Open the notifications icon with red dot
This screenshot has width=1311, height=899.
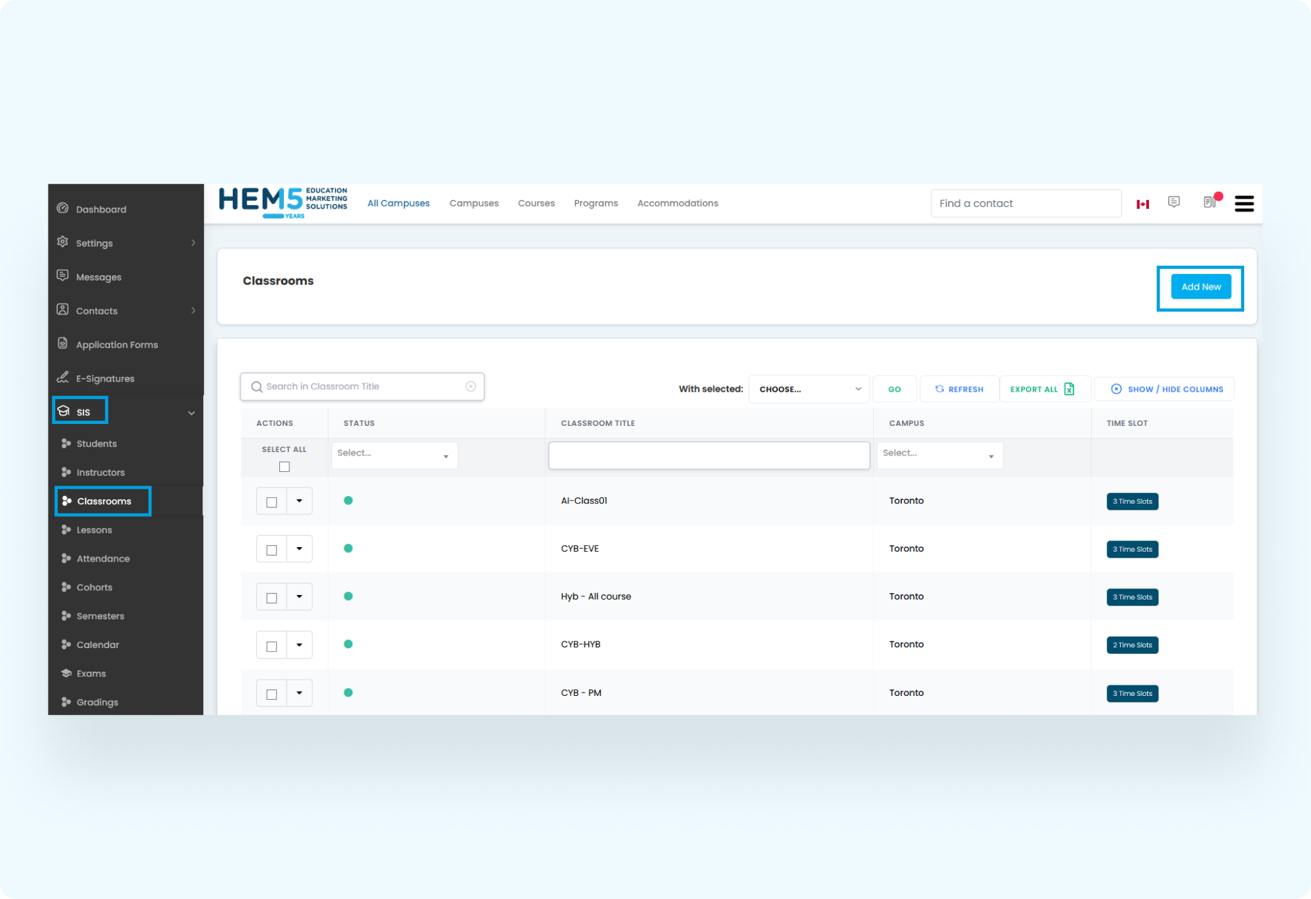(x=1210, y=202)
